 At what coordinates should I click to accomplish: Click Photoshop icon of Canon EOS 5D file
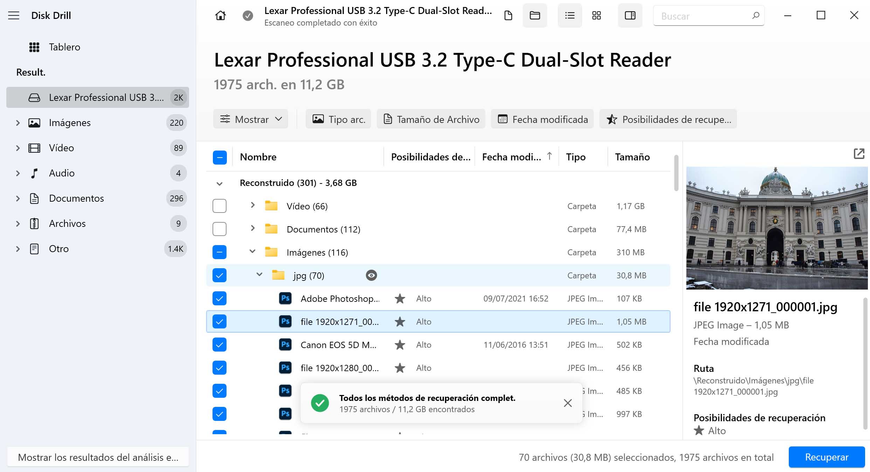coord(285,345)
